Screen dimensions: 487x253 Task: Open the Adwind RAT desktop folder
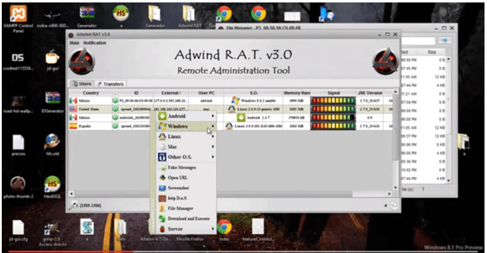click(x=189, y=17)
